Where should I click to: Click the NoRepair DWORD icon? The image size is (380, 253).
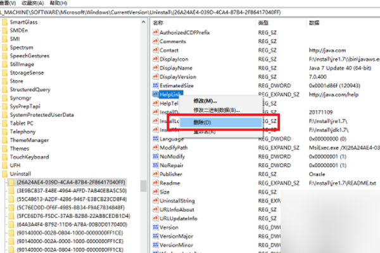[x=155, y=165]
